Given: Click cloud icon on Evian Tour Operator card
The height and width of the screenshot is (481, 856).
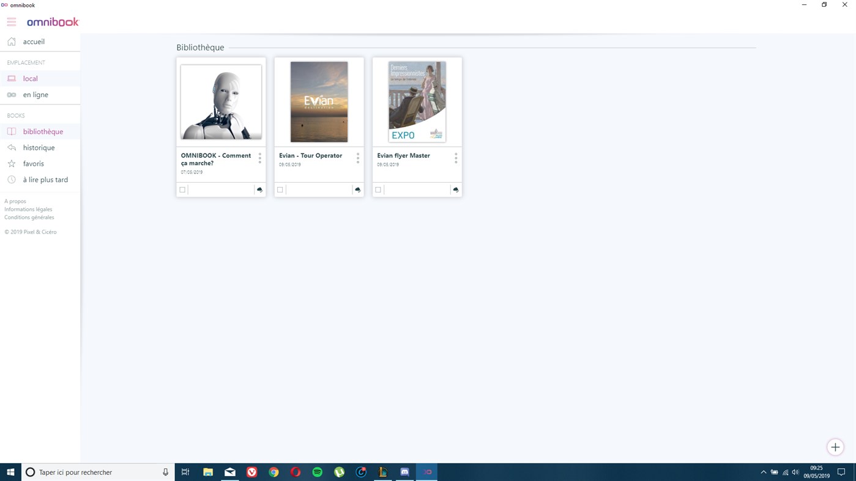Looking at the screenshot, I should pyautogui.click(x=357, y=190).
